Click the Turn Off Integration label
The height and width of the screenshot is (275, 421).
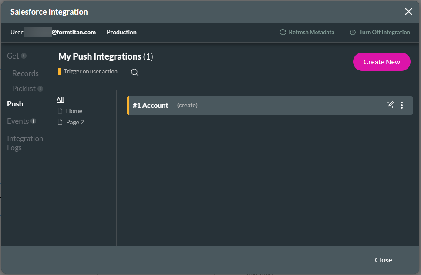point(384,32)
